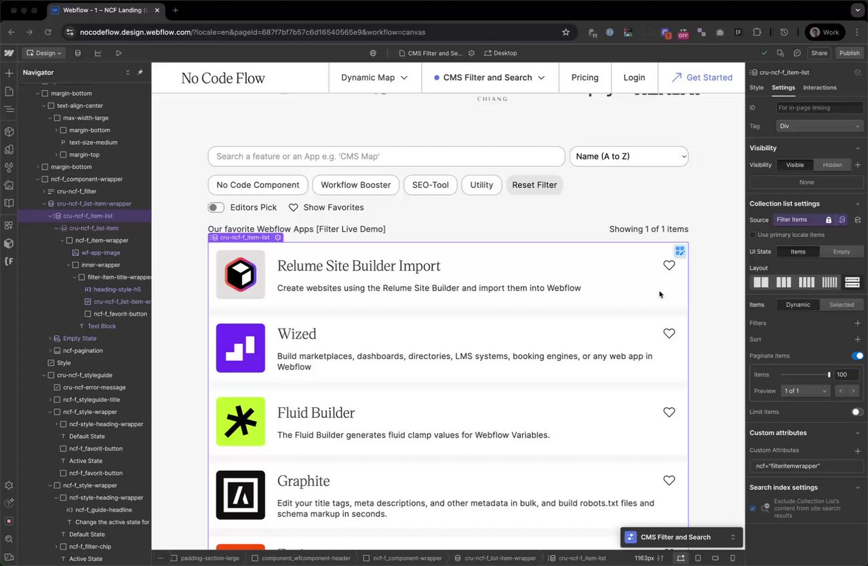Image resolution: width=868 pixels, height=566 pixels.
Task: Open the Insights chart icon in top bar
Action: [98, 53]
